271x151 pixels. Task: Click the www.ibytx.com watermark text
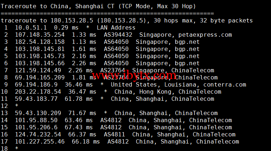click(x=134, y=75)
